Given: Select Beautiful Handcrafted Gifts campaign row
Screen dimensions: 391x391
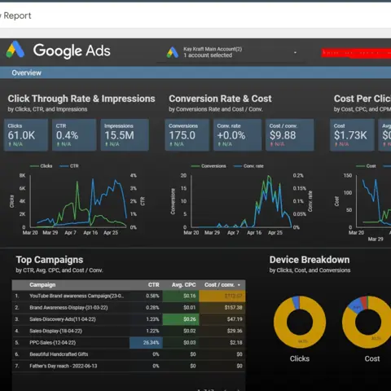Looking at the screenshot, I should pos(129,354).
